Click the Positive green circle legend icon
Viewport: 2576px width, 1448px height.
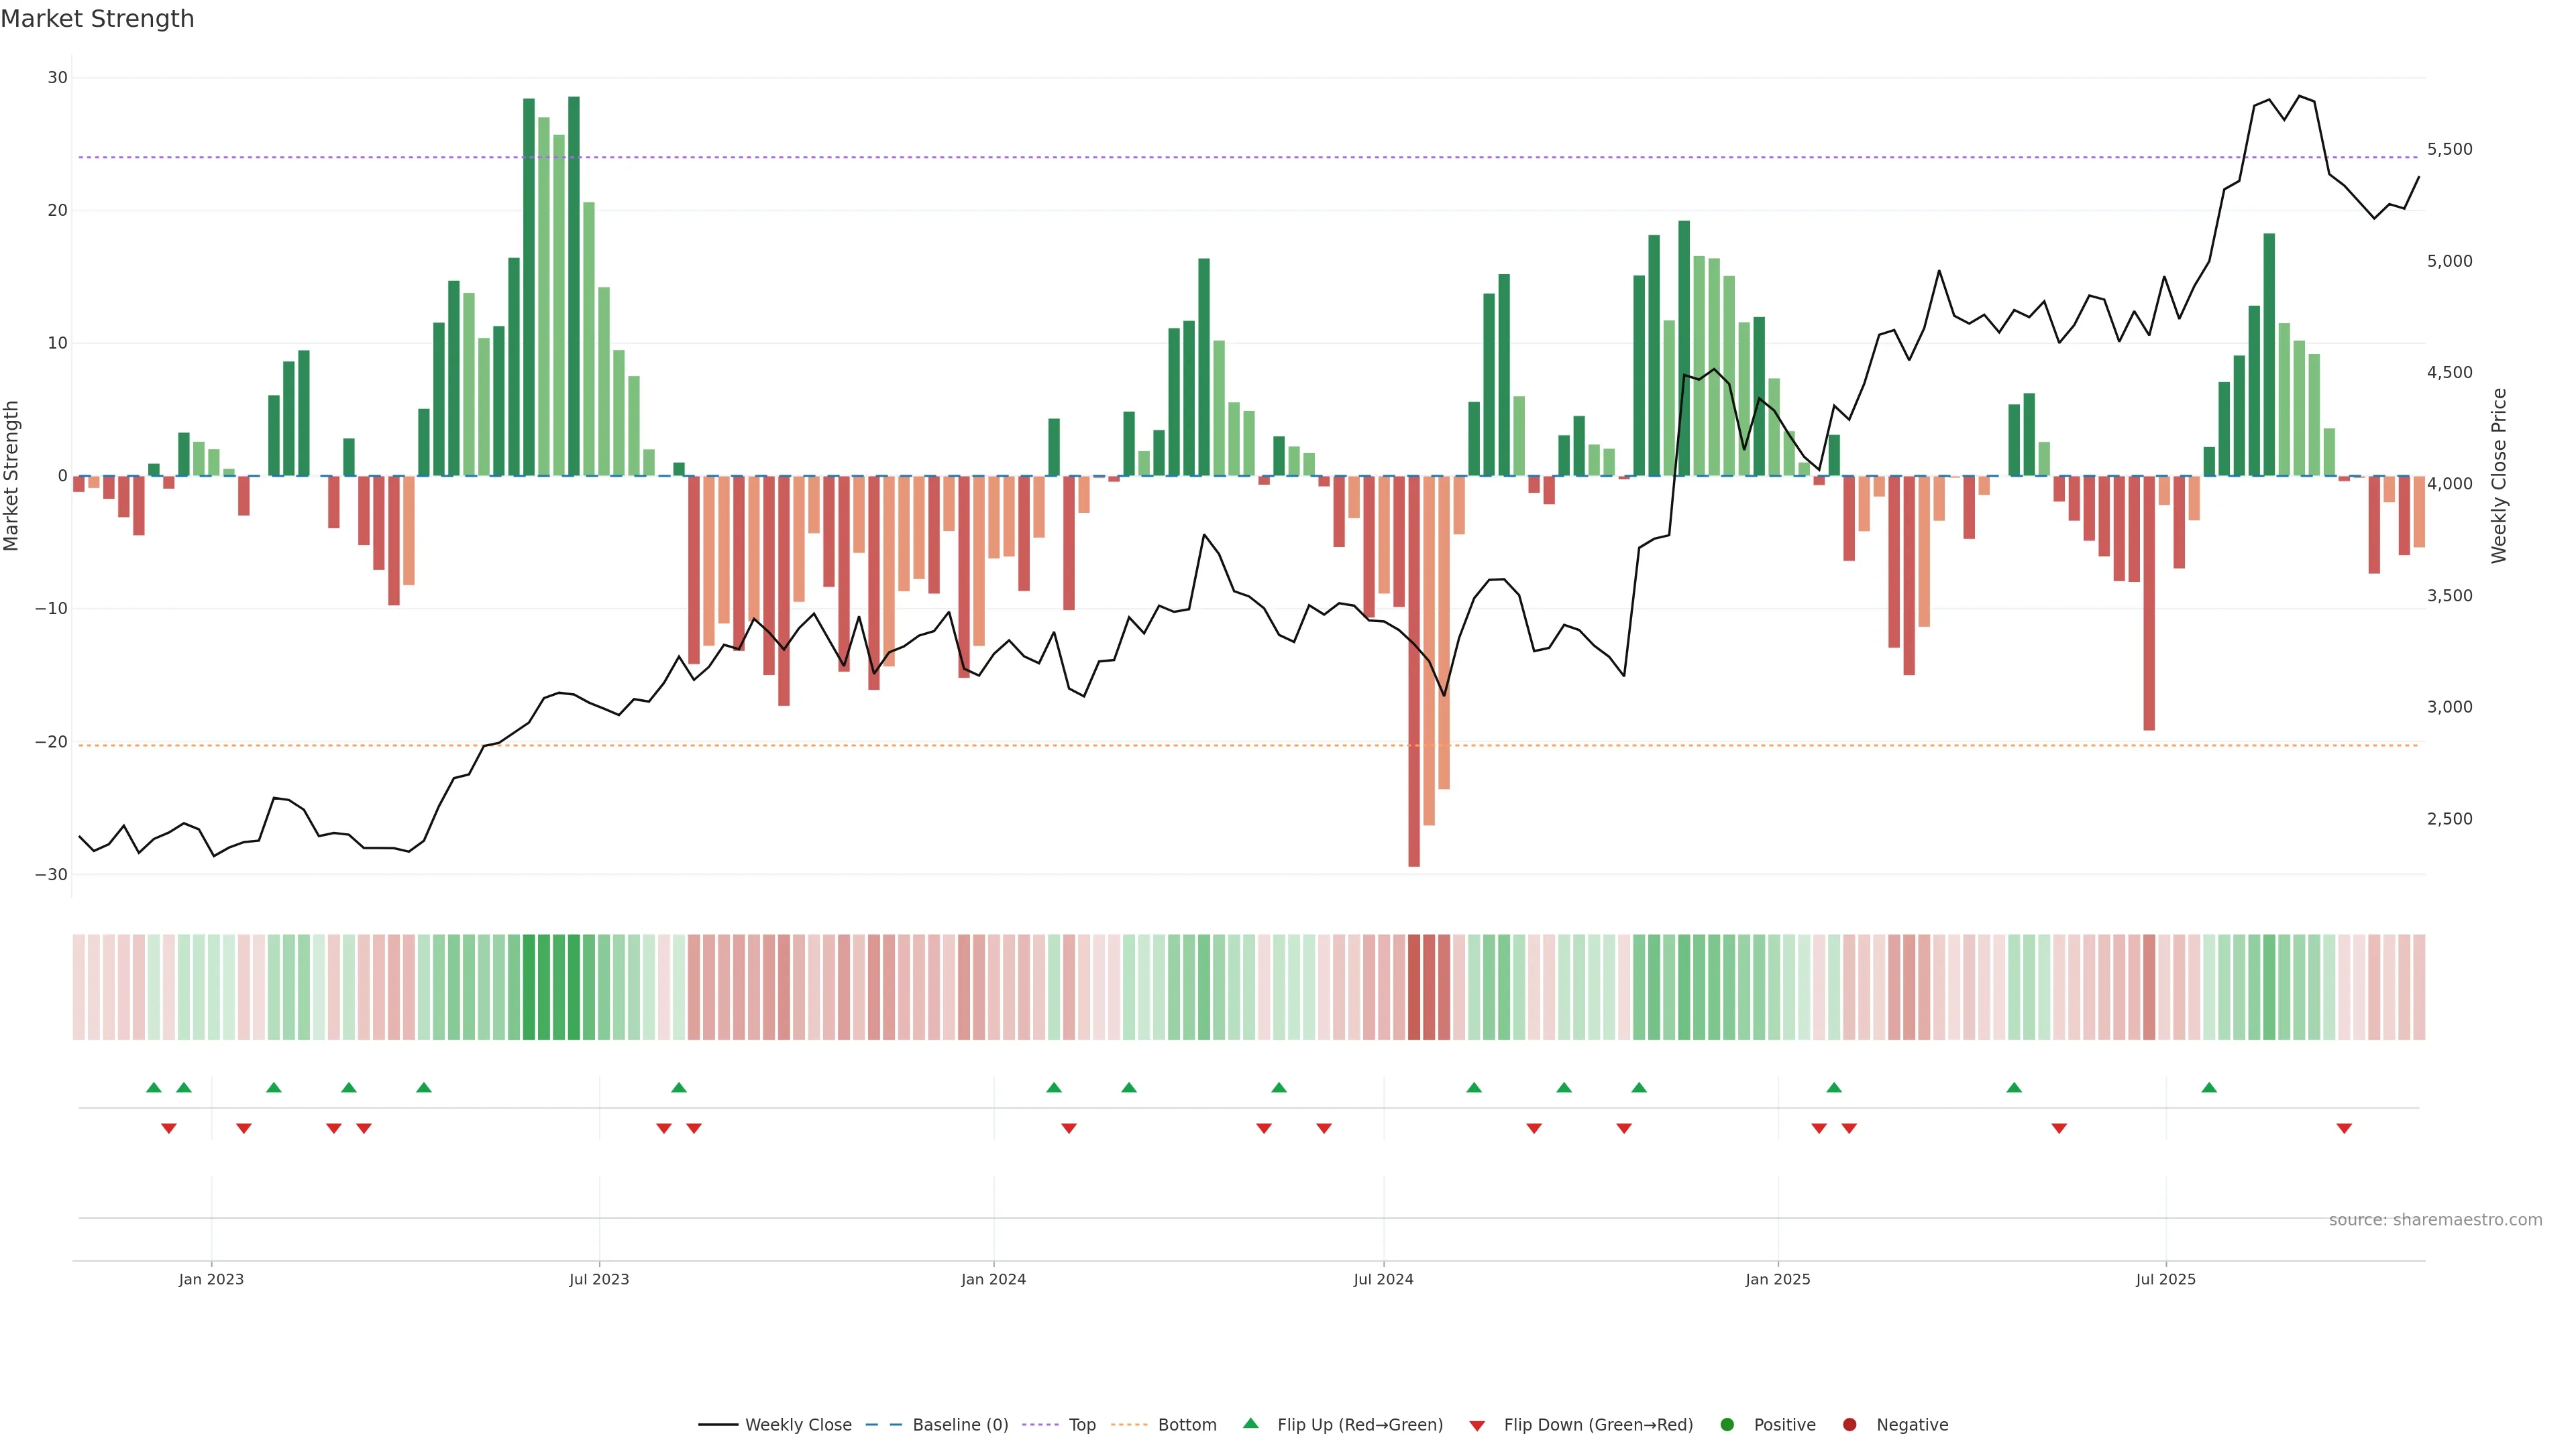[x=1727, y=1425]
